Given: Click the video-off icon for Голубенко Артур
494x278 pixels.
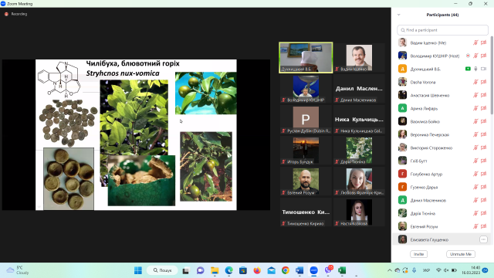Looking at the screenshot, I should click(484, 174).
